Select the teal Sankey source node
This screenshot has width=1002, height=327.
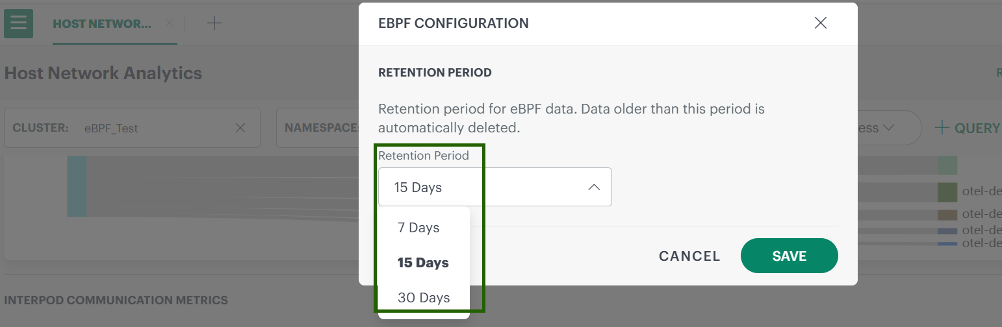click(77, 186)
